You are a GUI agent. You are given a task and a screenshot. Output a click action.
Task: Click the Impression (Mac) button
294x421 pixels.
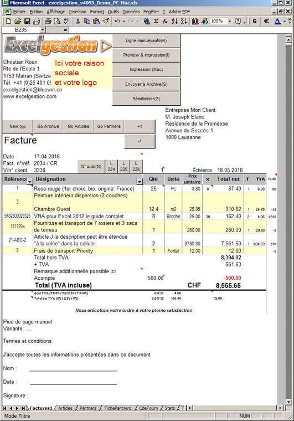(x=146, y=70)
